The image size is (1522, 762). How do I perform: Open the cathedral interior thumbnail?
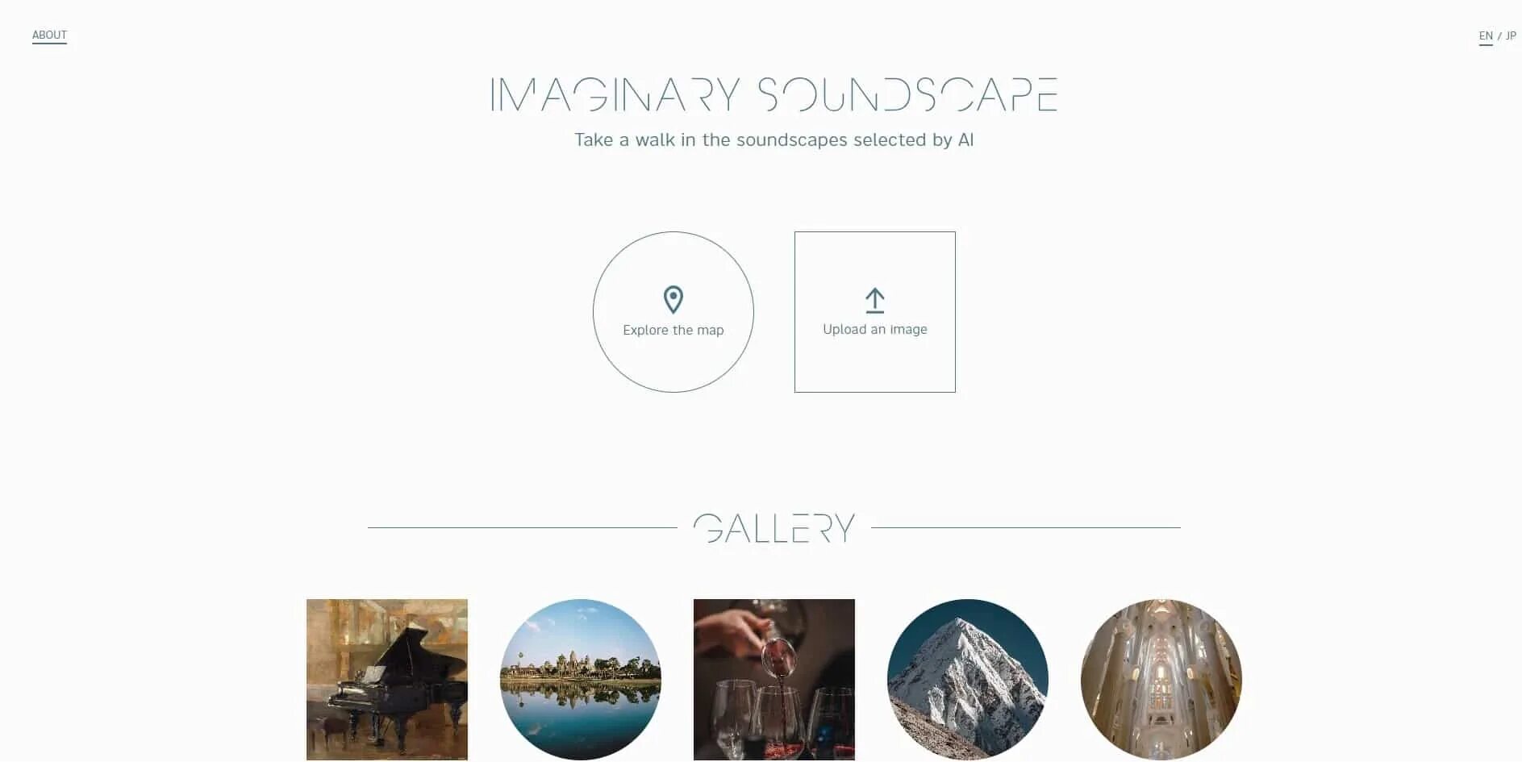tap(1161, 680)
